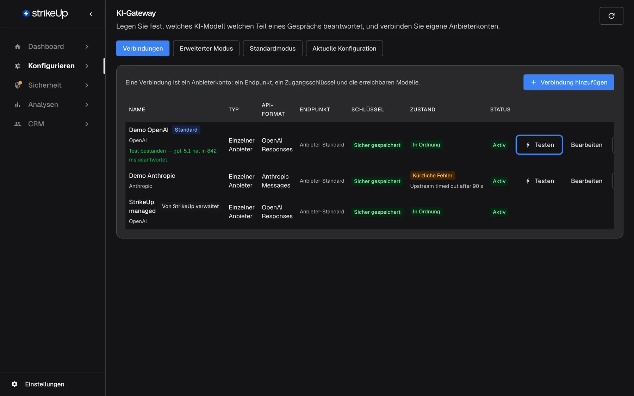Click the ZUSTAND column header

(422, 109)
